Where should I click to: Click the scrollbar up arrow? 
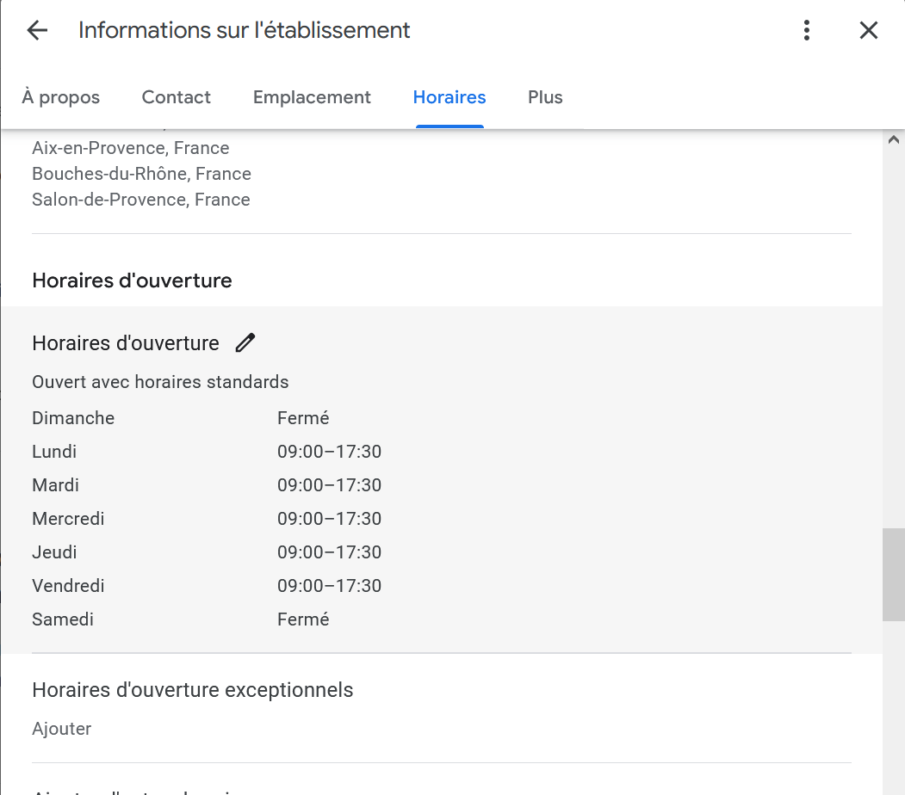tap(893, 139)
